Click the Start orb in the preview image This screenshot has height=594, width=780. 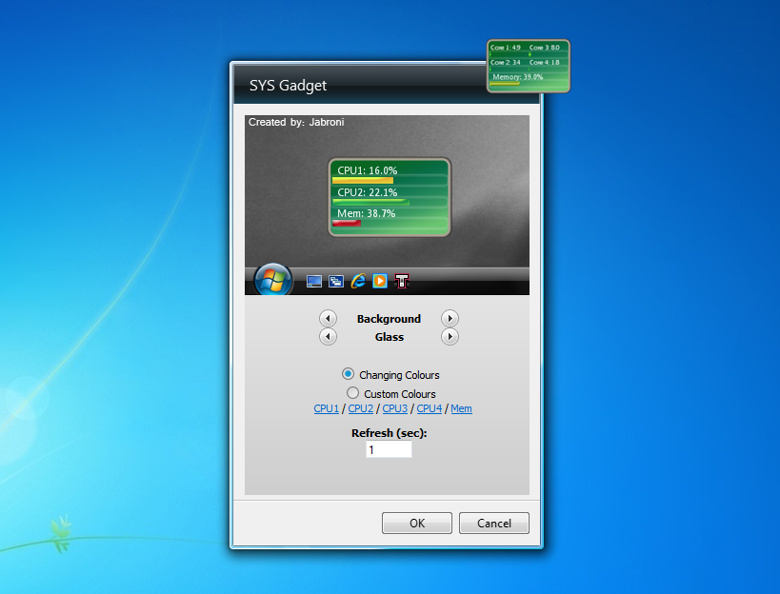point(272,279)
